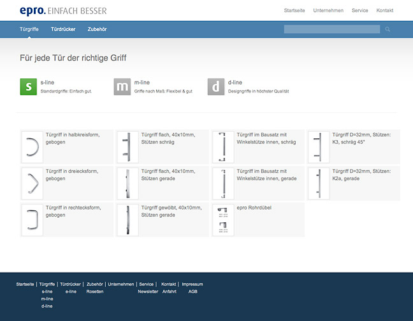Open 'Winkelstütze innen, gerade' product link
Viewport: 413px width, 321px height.
coord(266,175)
